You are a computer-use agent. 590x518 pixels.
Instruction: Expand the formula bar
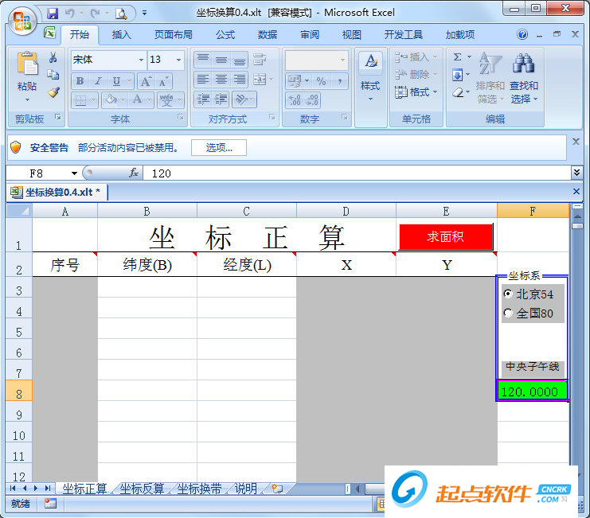[576, 173]
